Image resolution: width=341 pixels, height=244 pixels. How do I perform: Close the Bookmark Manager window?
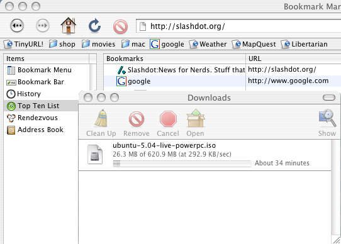tap(9, 6)
